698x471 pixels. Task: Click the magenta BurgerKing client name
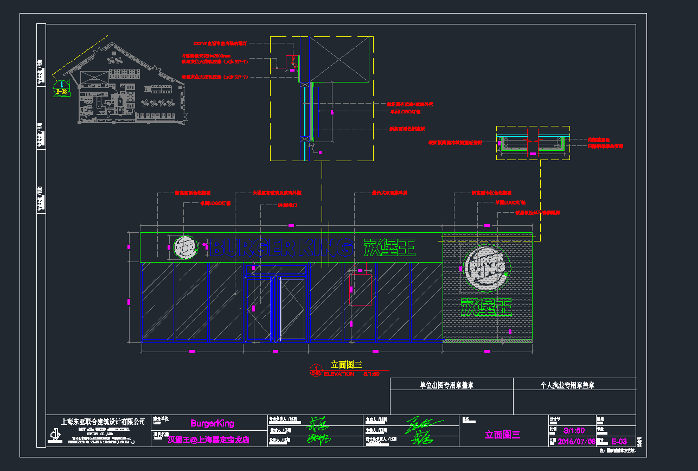(213, 423)
